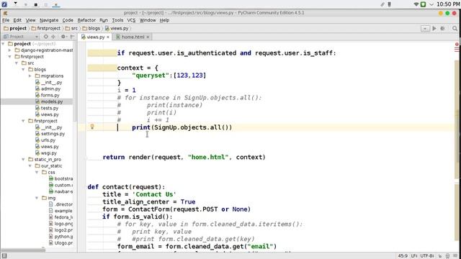Viewport: 461px width, 259px height.
Task: Close the home.html editor tab
Action: (148, 37)
